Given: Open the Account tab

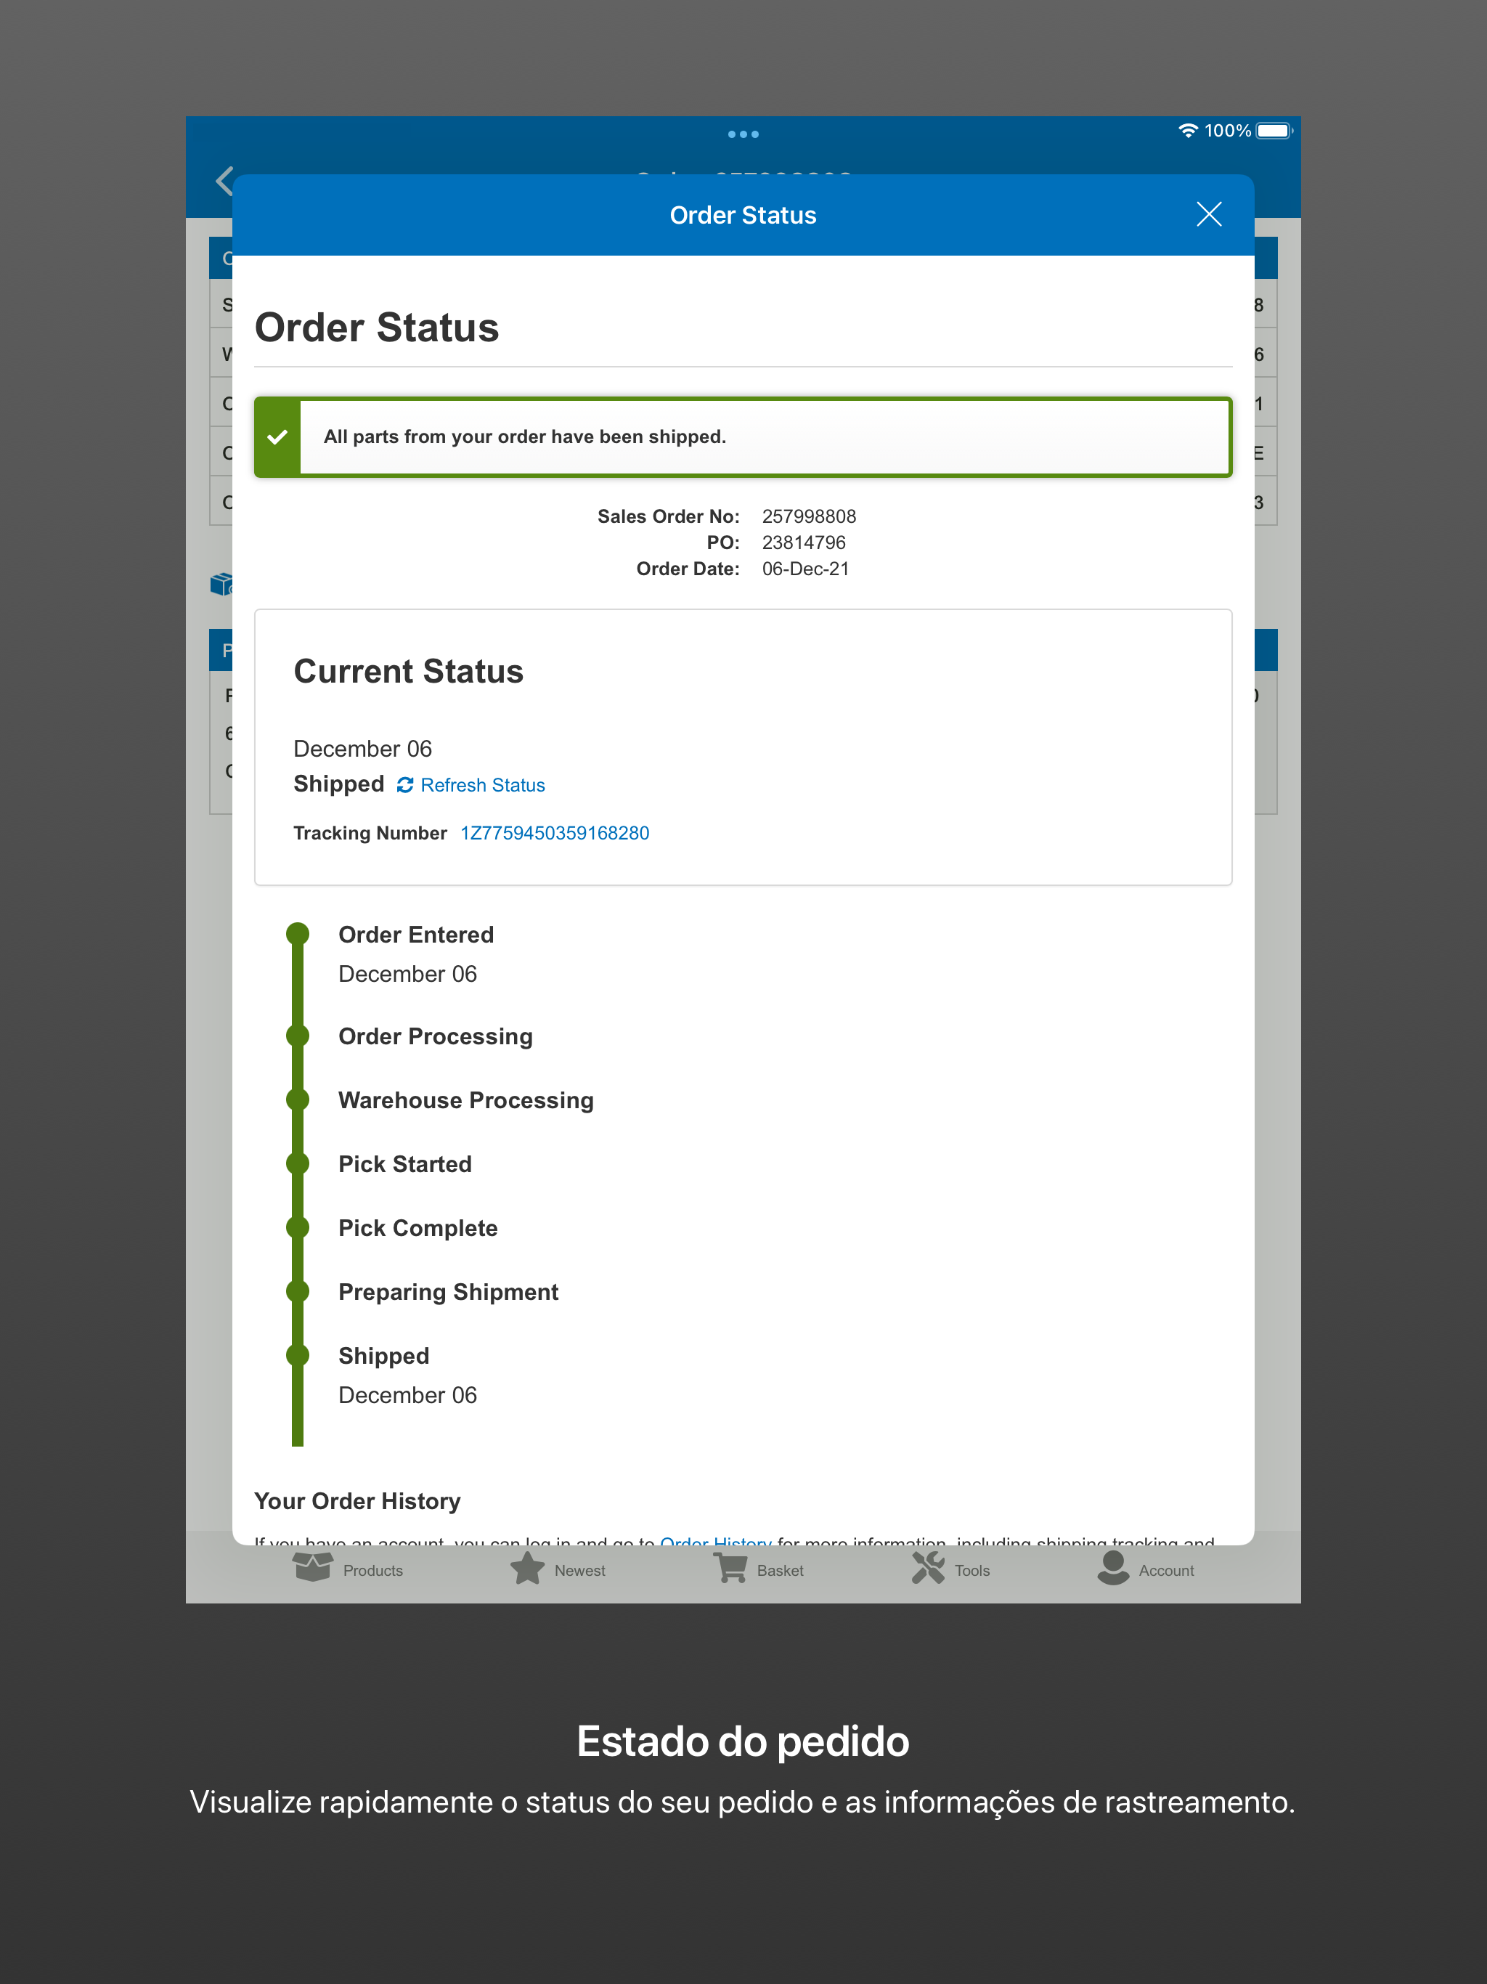Looking at the screenshot, I should (x=1146, y=1569).
